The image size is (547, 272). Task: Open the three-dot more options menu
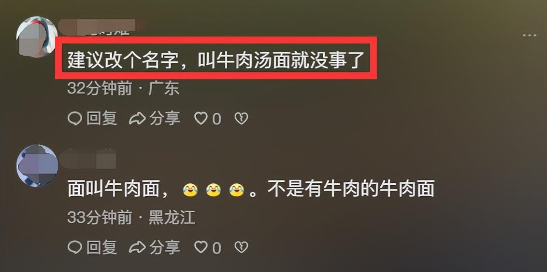coord(529,35)
